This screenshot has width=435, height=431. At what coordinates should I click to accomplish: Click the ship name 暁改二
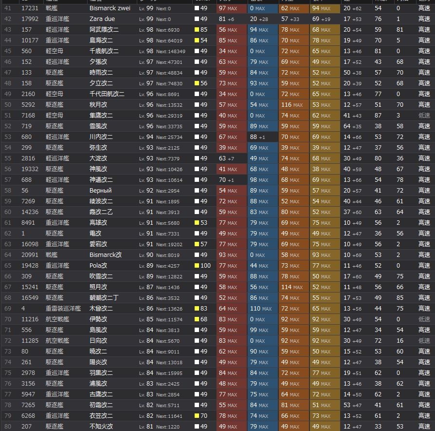coord(98,352)
